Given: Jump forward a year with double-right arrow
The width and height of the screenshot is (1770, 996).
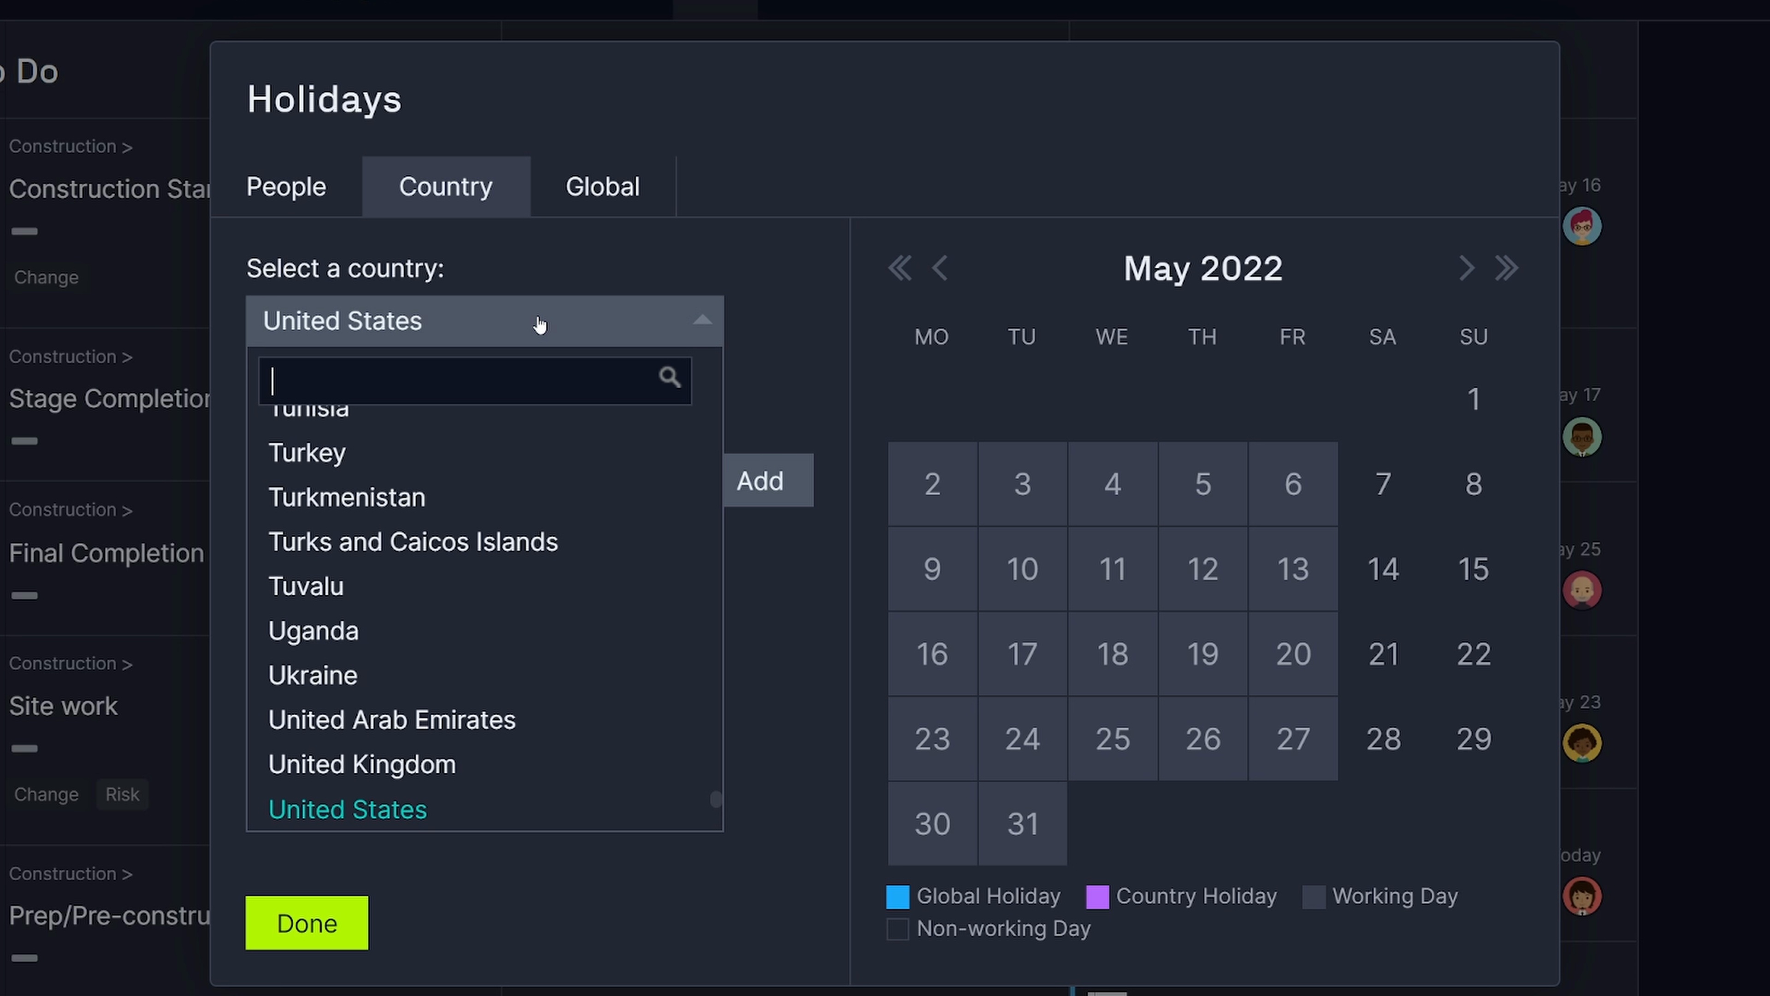Looking at the screenshot, I should click(x=1506, y=268).
